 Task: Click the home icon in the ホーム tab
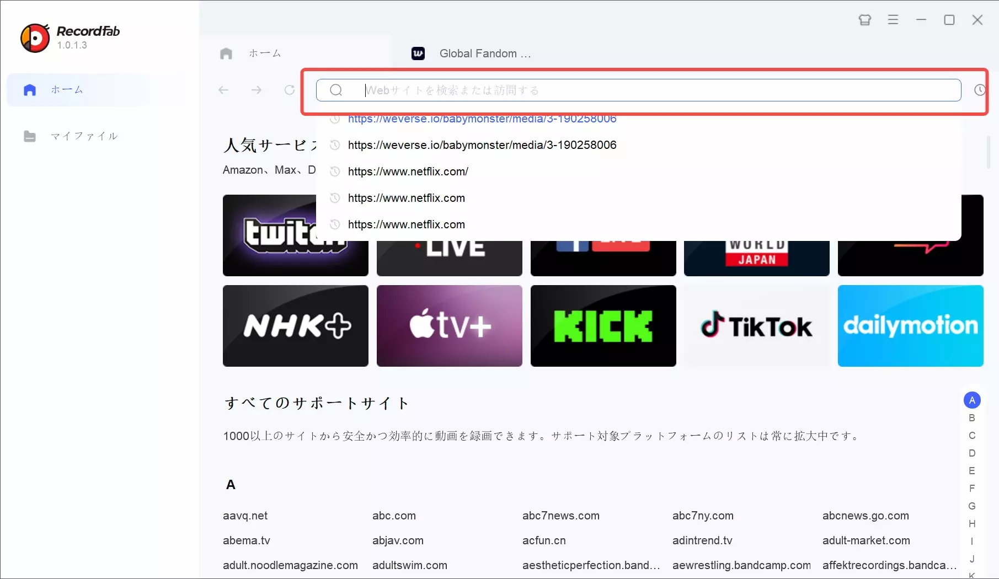pos(226,53)
